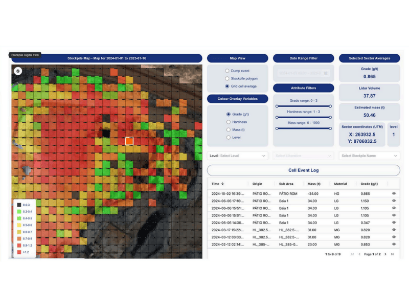This screenshot has width=409, height=307.
Task: Go to first page of the event log
Action: click(353, 254)
